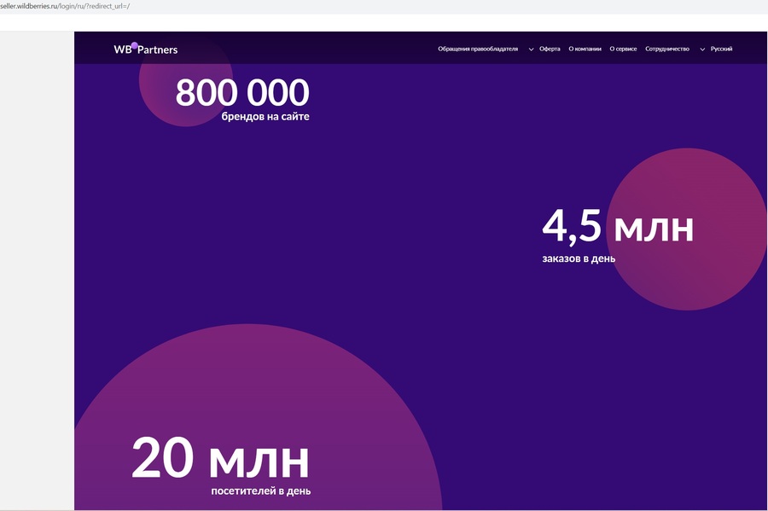Click the заказов в день caption

[579, 258]
